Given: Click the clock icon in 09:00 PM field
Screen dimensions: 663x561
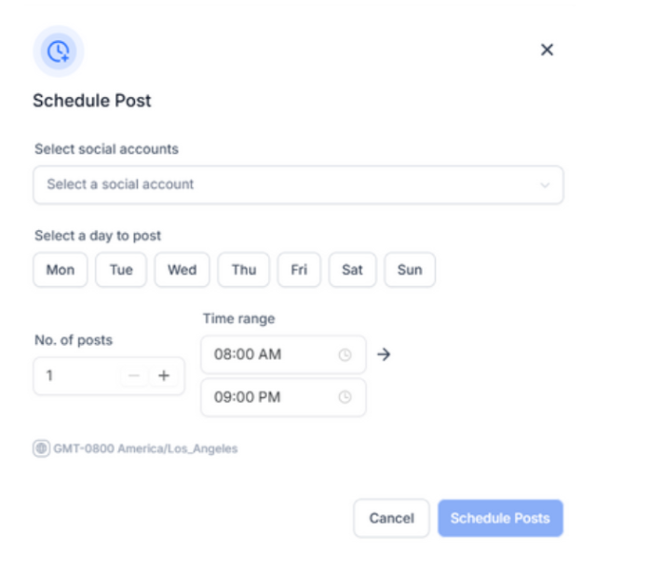Looking at the screenshot, I should point(345,397).
